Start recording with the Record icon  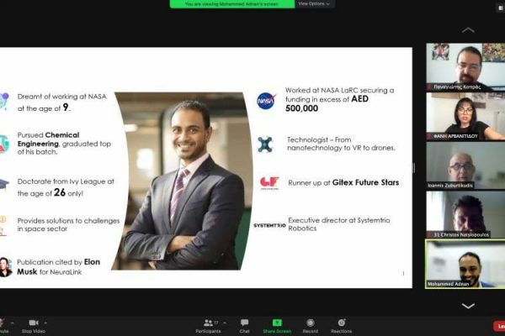310,323
